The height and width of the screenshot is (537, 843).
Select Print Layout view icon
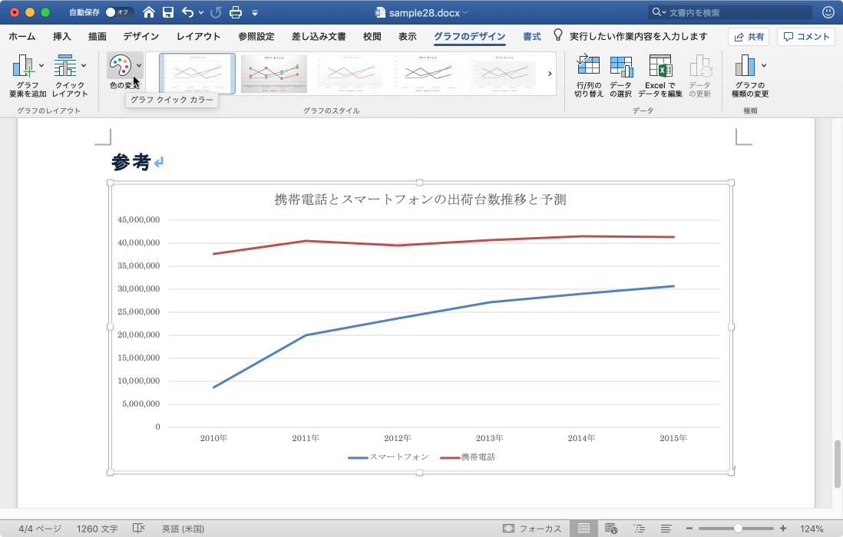click(x=583, y=529)
